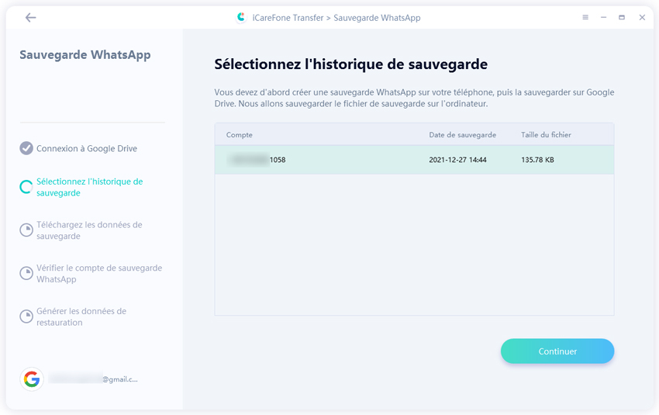This screenshot has width=659, height=415.
Task: Click the Sélectionnez l'historique de sauvegarde page heading
Action: point(351,64)
